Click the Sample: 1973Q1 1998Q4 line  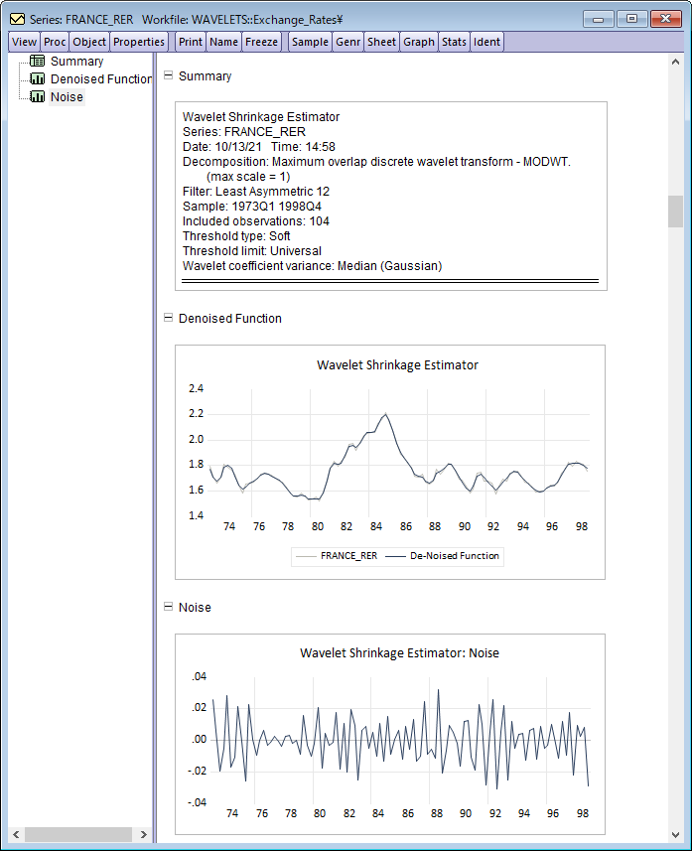pyautogui.click(x=252, y=207)
